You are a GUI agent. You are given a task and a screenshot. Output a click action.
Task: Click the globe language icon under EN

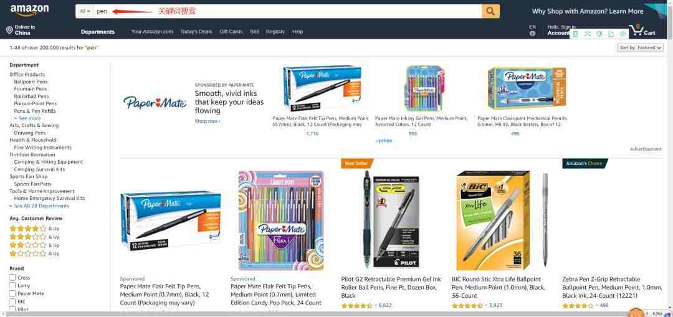(x=532, y=33)
